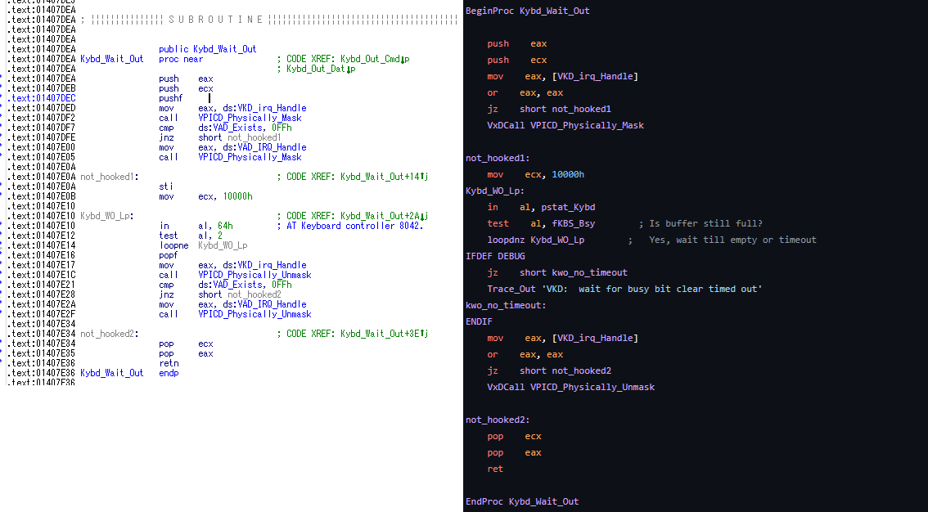Screen dimensions: 928x512
Task: Click the retn instruction in the disassembly
Action: [169, 363]
